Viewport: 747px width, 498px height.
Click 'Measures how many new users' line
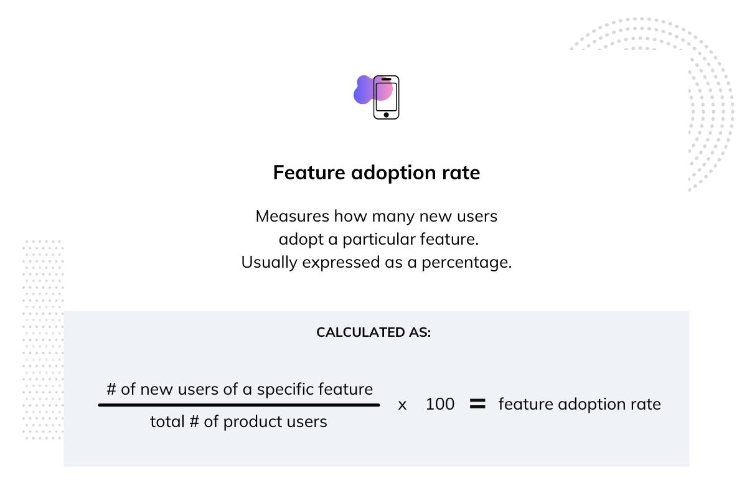[x=377, y=216]
